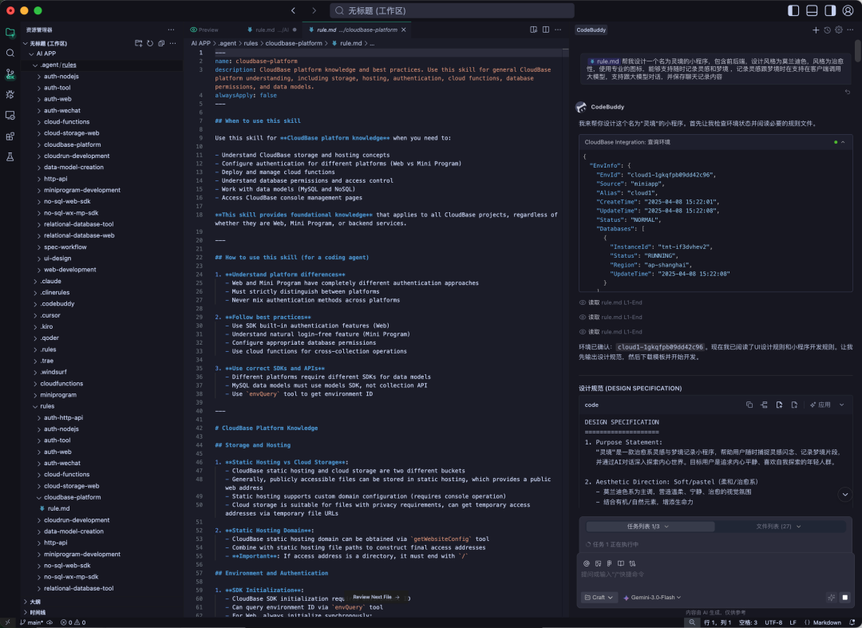
Task: Click the book knowledge icon in chat input
Action: pos(621,563)
